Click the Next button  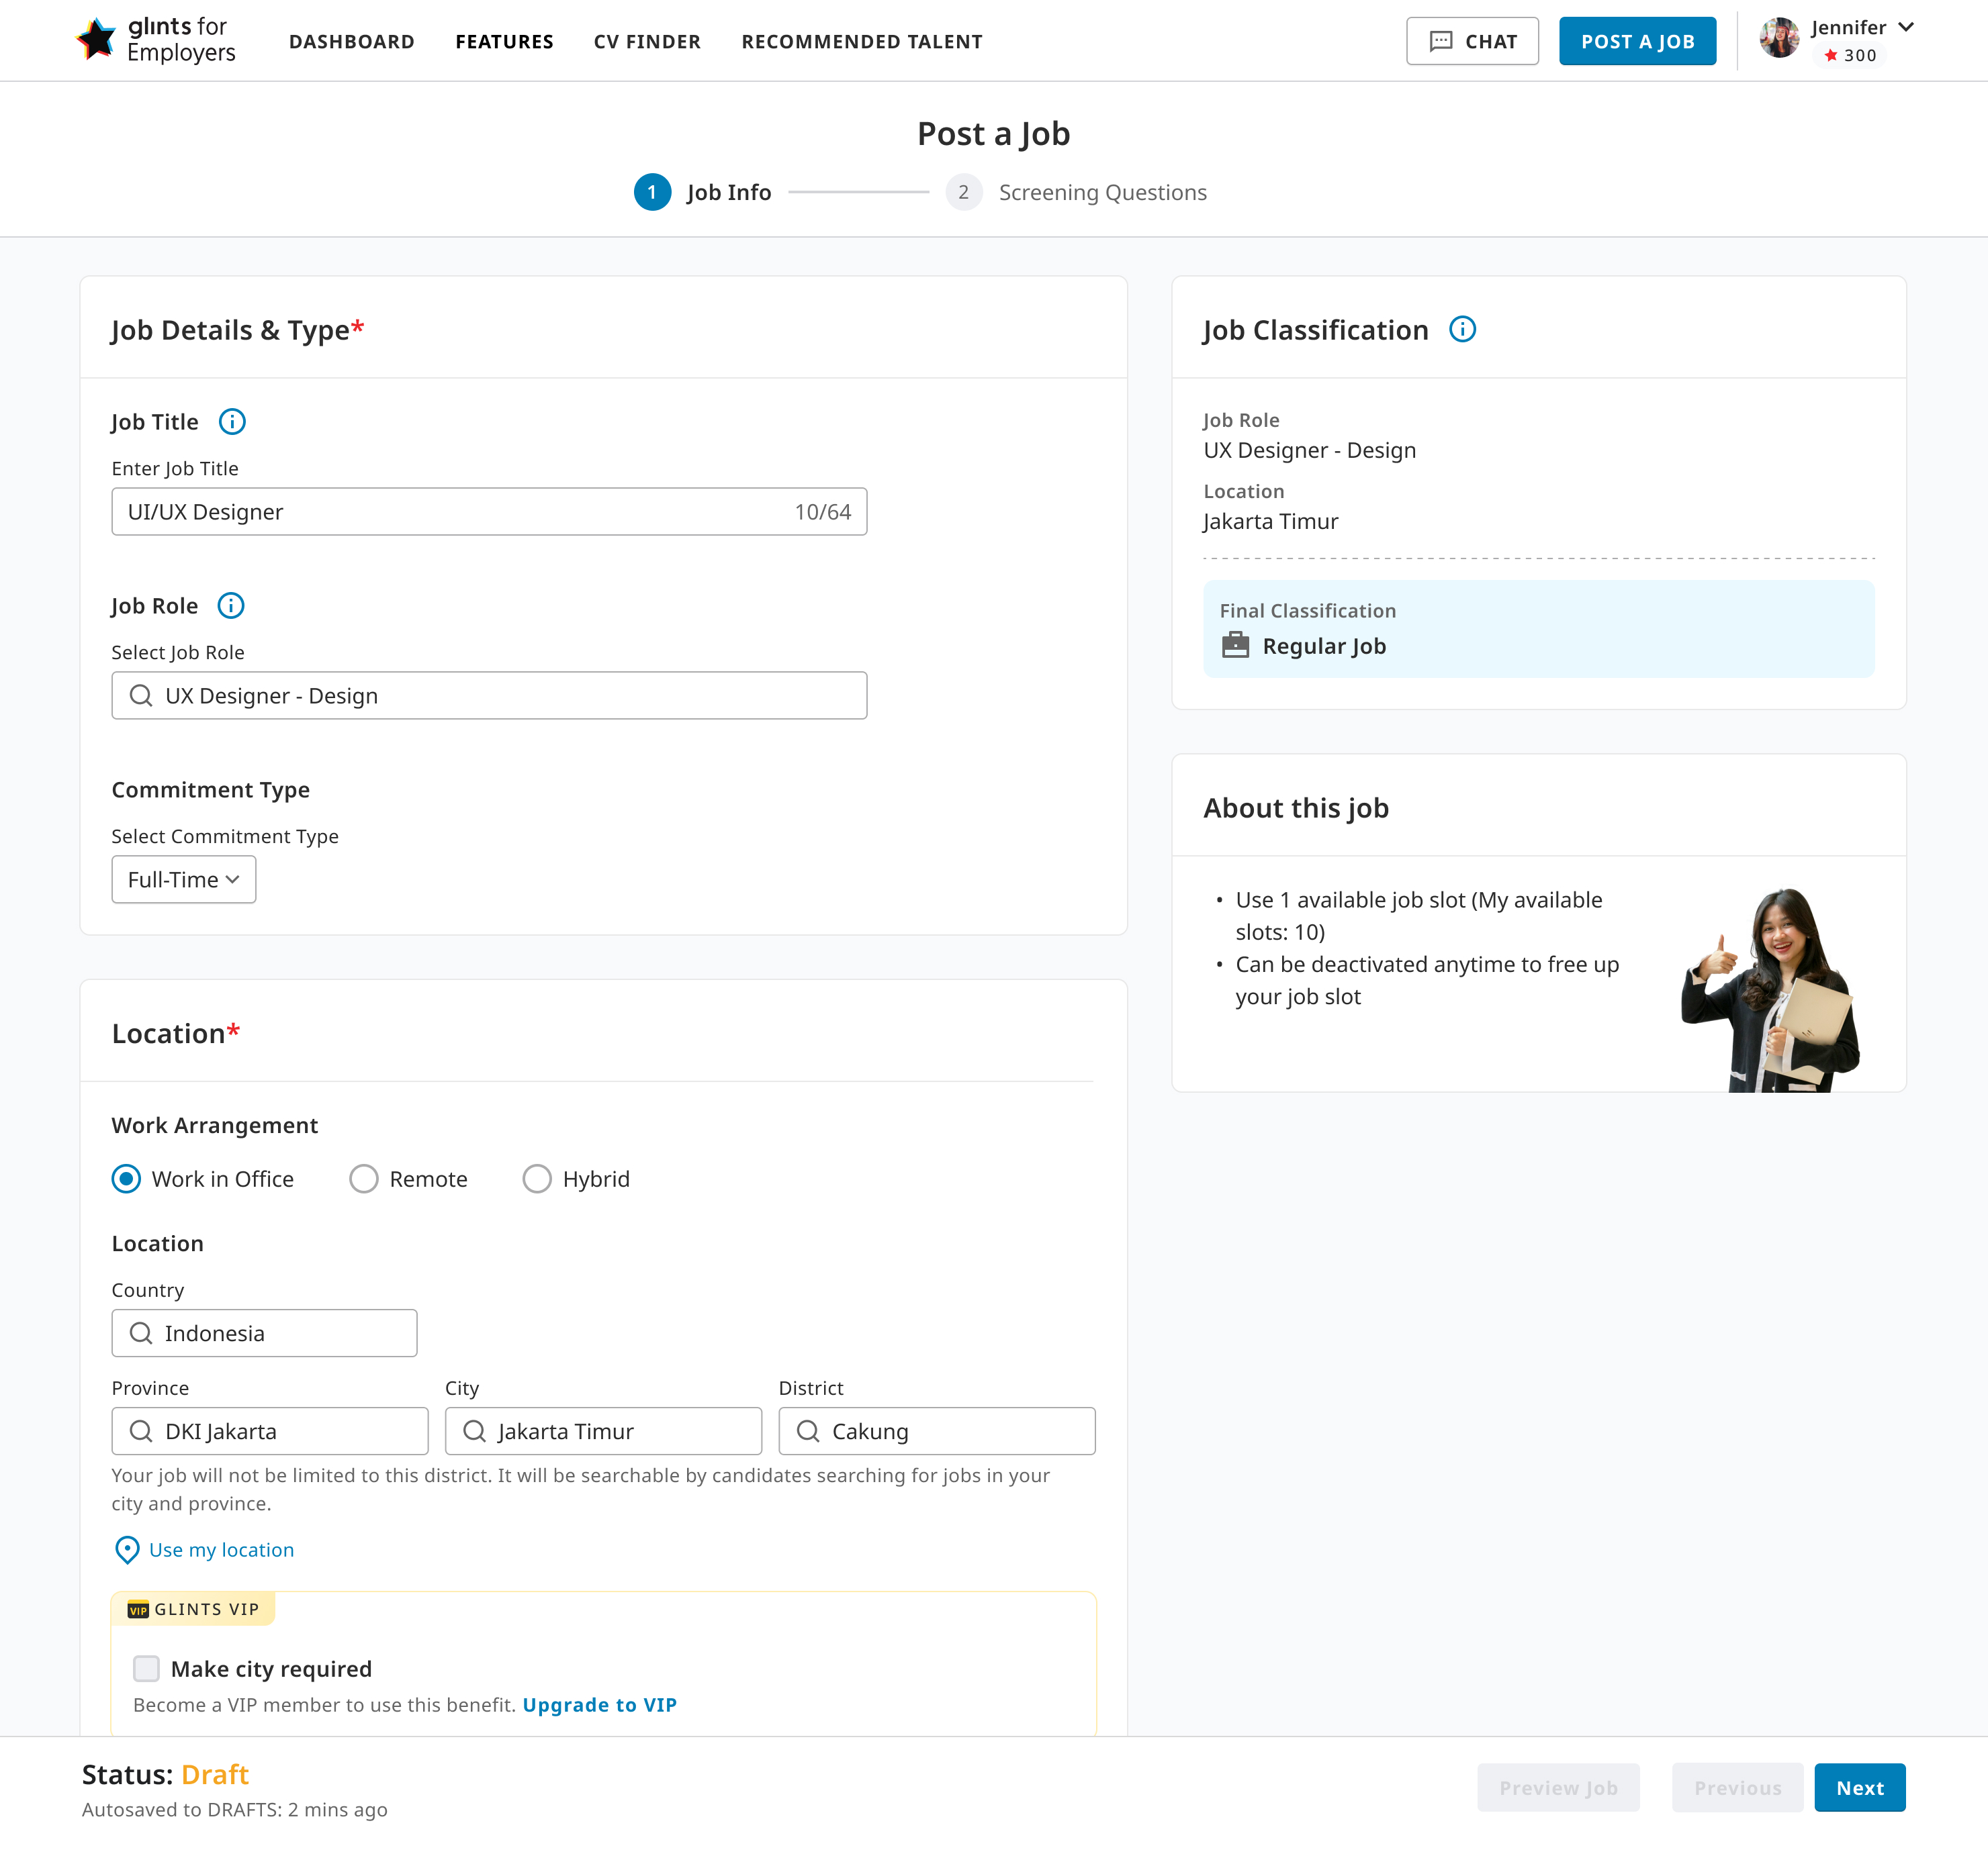pyautogui.click(x=1859, y=1788)
